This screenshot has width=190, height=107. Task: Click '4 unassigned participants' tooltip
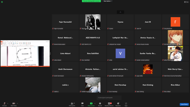pyautogui.click(x=109, y=98)
